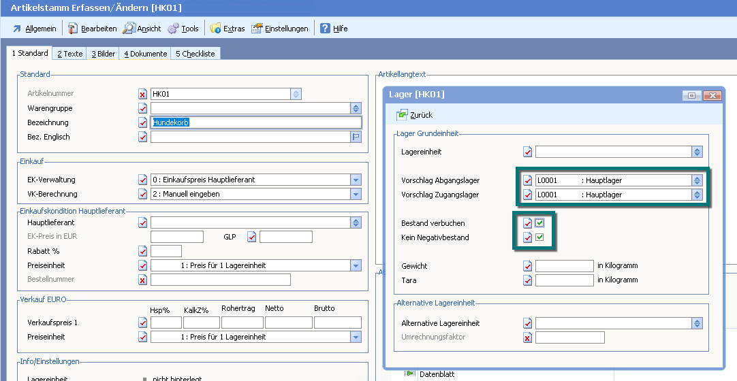Viewport: 737px width, 381px height.
Task: Click the Zurück icon in Lager dialog
Action: 403,115
